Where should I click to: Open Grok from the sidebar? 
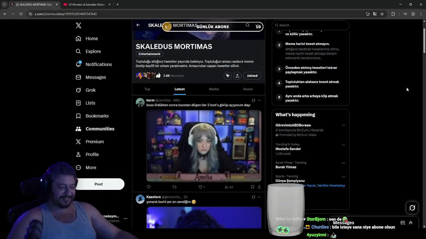coord(86,90)
